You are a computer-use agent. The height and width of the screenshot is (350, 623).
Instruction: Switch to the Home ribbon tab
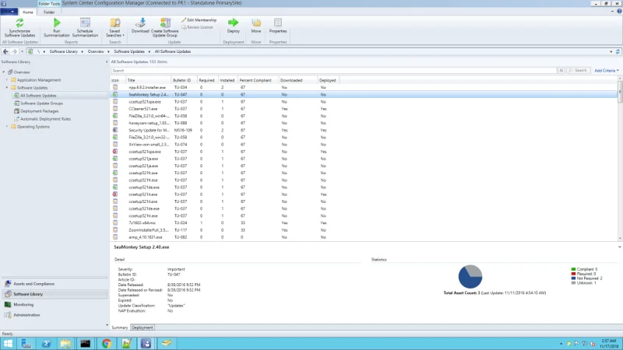coord(28,12)
